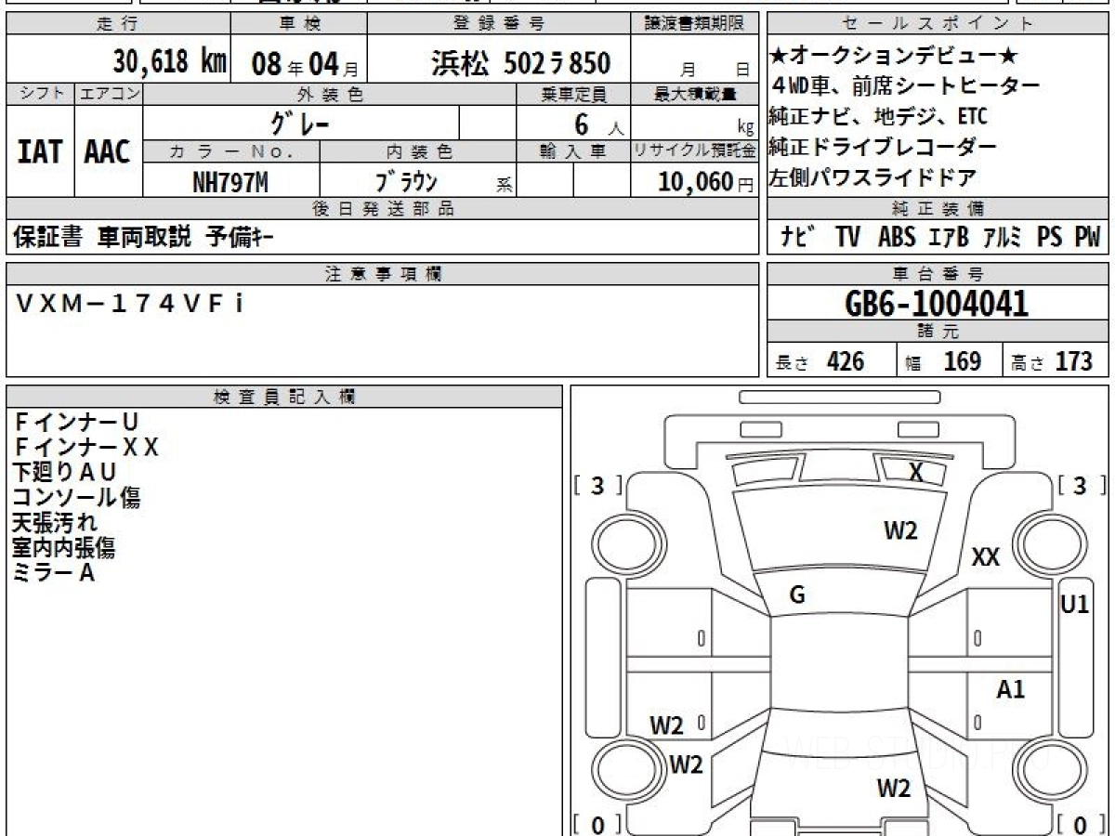Click inspector note 天張汚れ

(54, 523)
